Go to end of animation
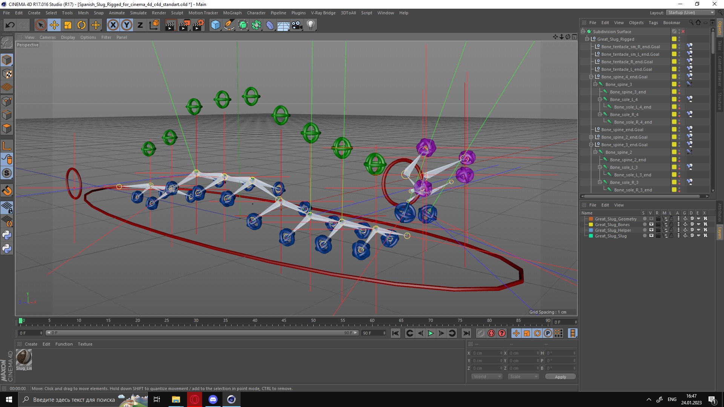 pyautogui.click(x=466, y=333)
